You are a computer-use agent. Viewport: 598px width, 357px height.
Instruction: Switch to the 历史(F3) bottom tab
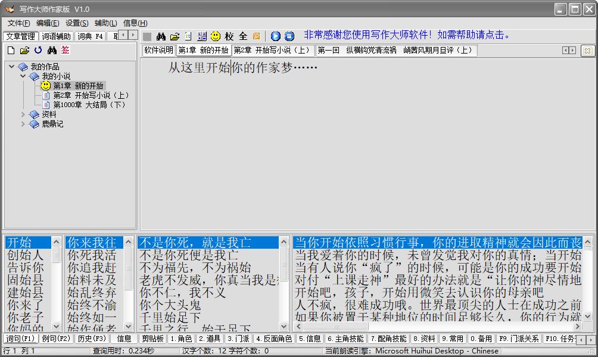[92, 339]
